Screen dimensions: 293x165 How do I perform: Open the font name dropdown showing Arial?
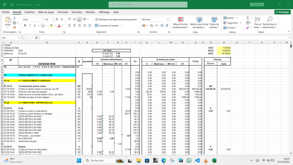coord(43,19)
